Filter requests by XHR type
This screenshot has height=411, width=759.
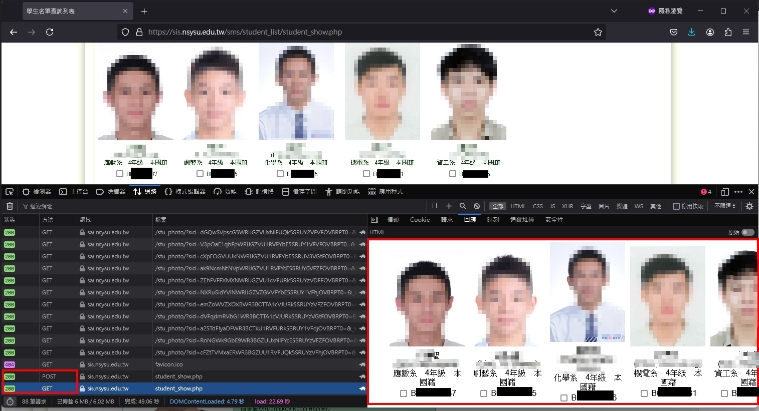point(567,206)
